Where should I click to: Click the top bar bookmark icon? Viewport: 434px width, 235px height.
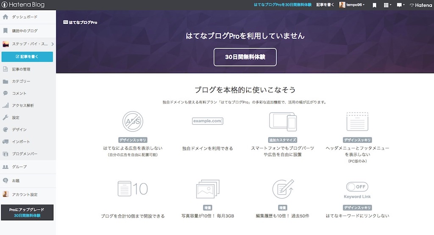pos(374,5)
